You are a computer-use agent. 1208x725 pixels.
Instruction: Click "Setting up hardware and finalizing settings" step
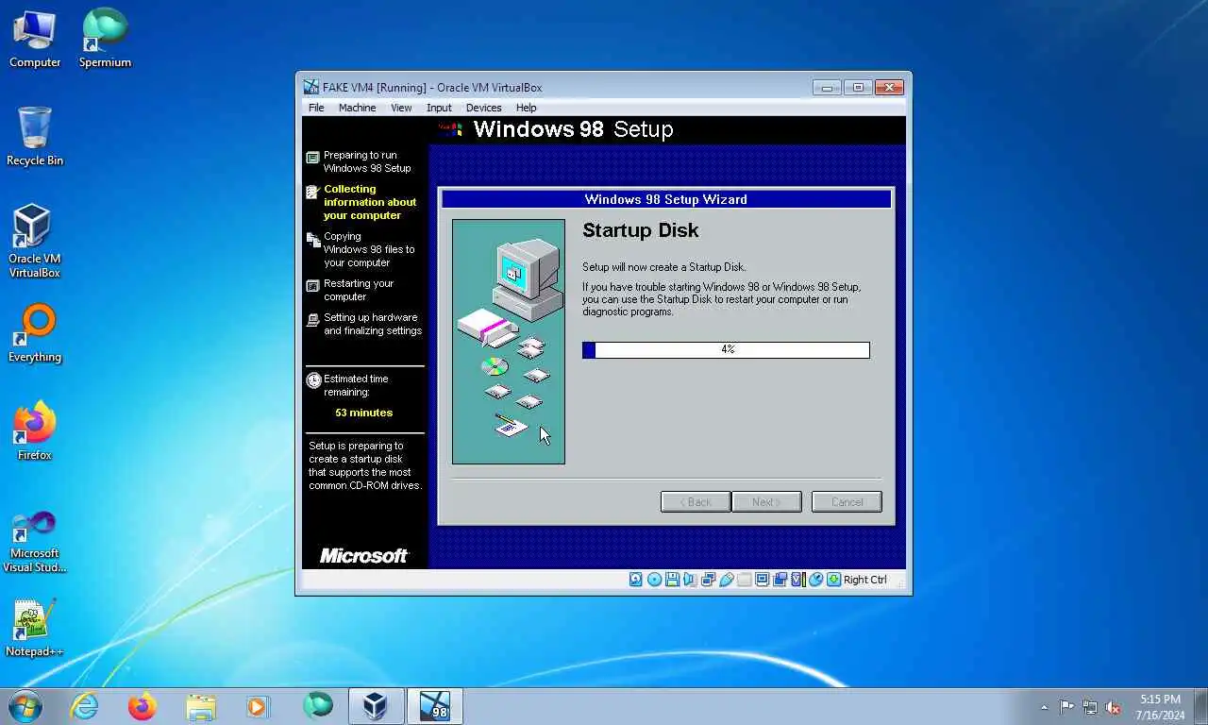point(373,324)
